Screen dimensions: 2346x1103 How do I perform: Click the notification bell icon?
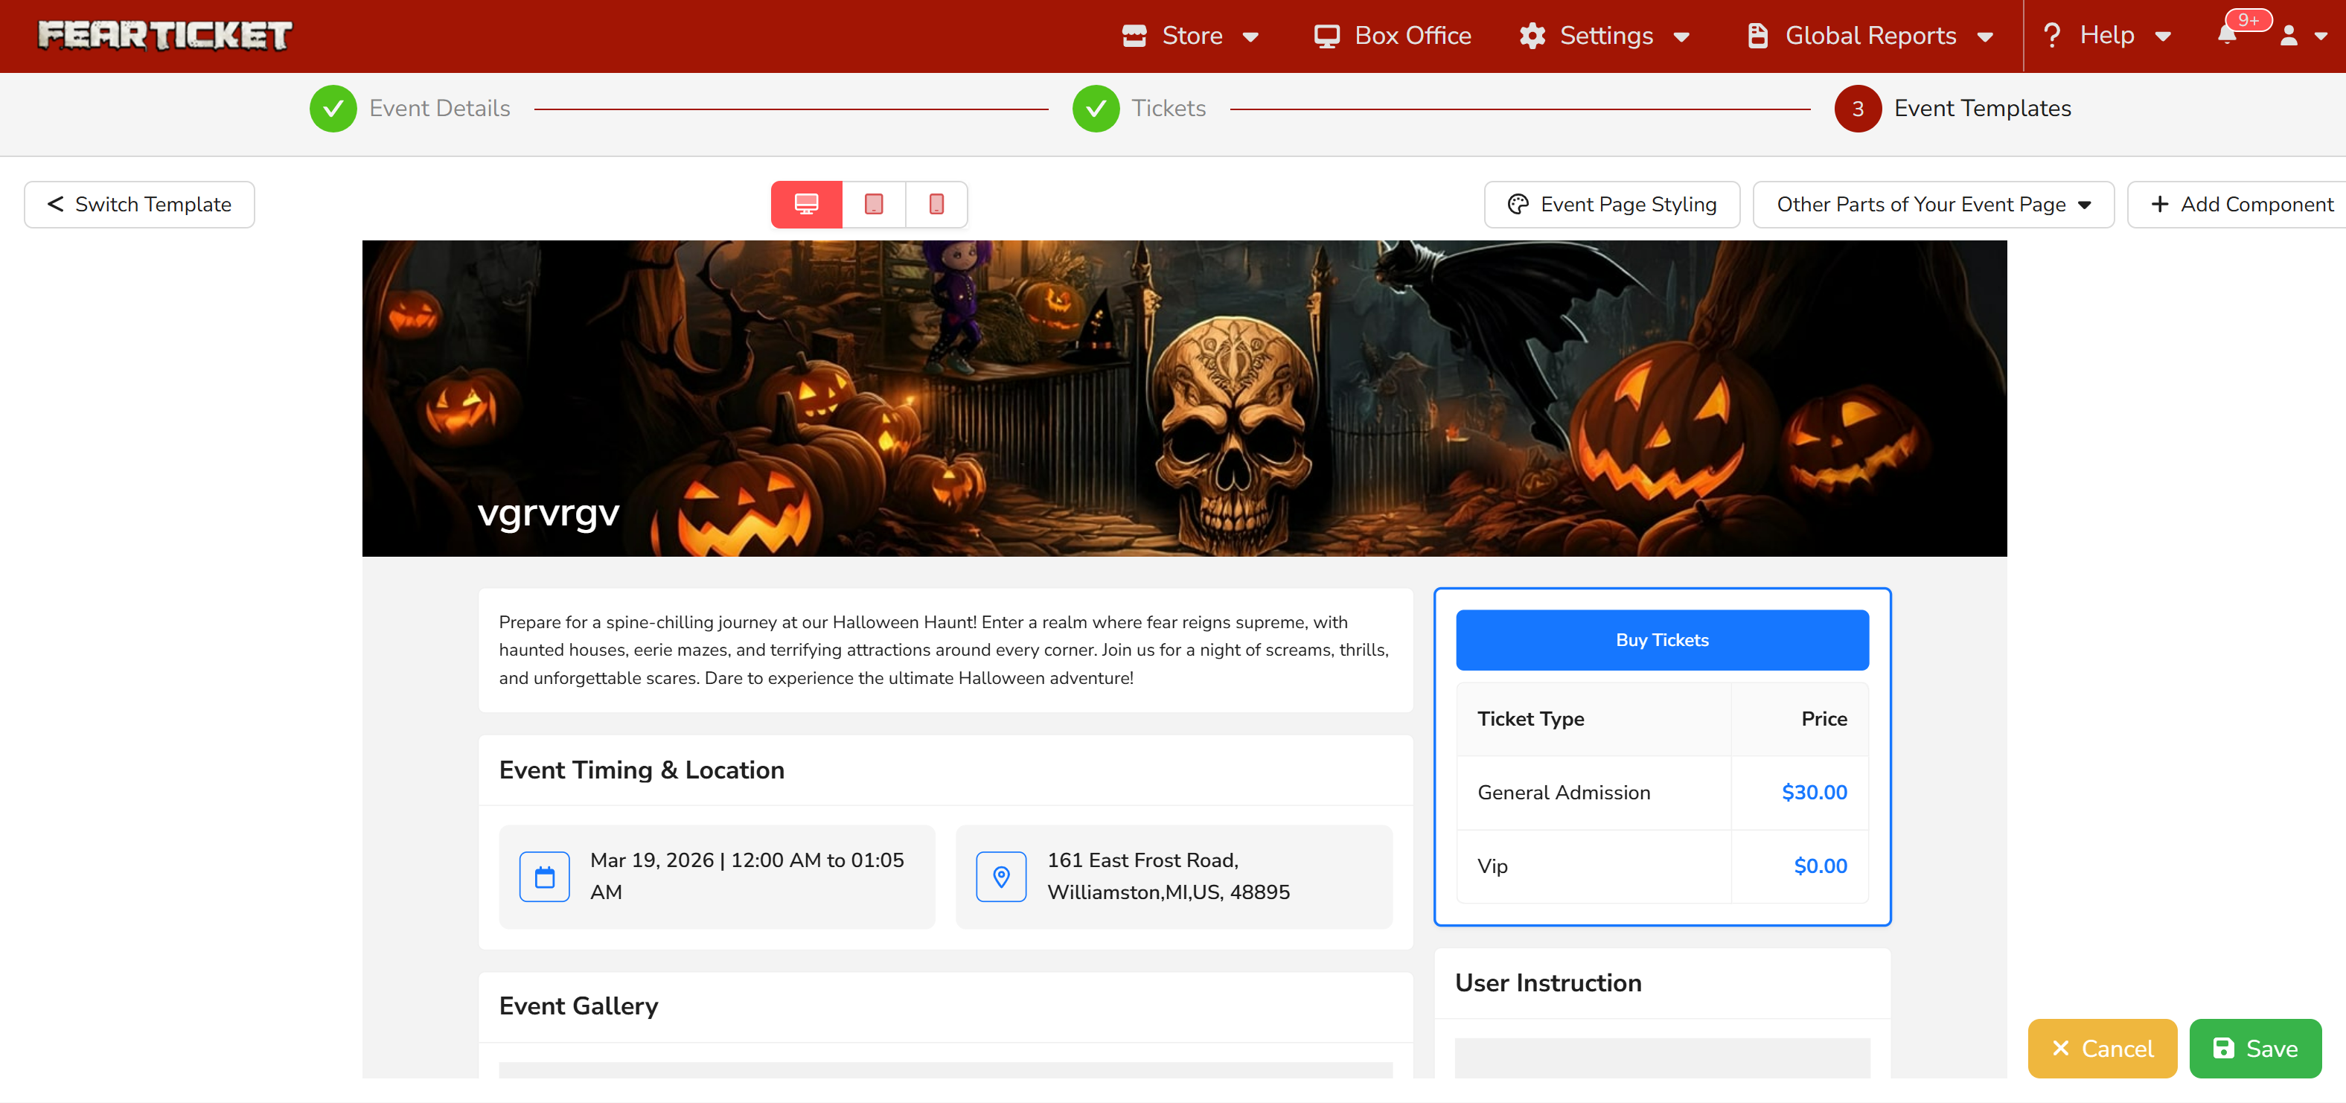pos(2227,36)
